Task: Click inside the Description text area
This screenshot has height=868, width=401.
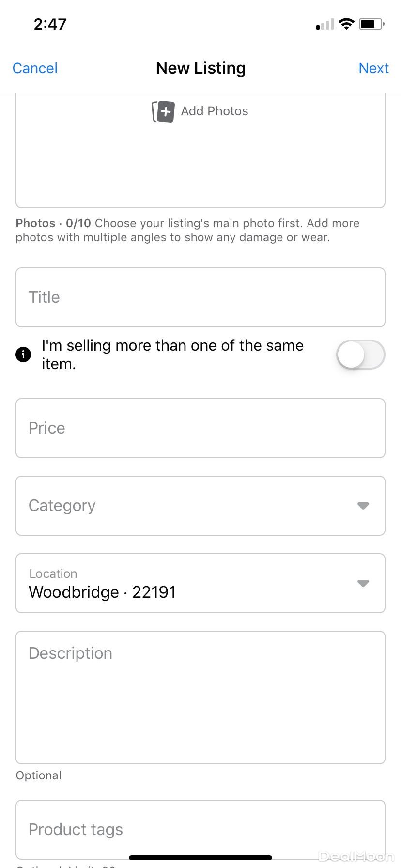Action: point(200,697)
